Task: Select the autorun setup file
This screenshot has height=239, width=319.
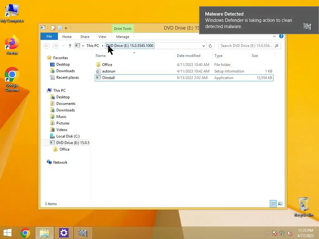Action: pyautogui.click(x=184, y=71)
